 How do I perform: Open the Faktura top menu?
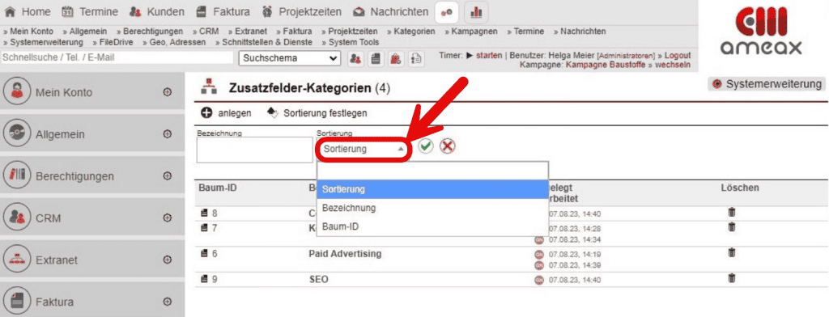point(223,11)
